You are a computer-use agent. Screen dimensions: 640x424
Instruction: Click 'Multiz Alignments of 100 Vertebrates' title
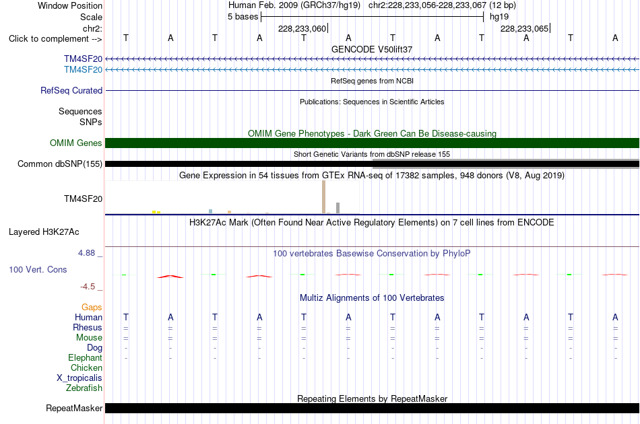(x=372, y=298)
